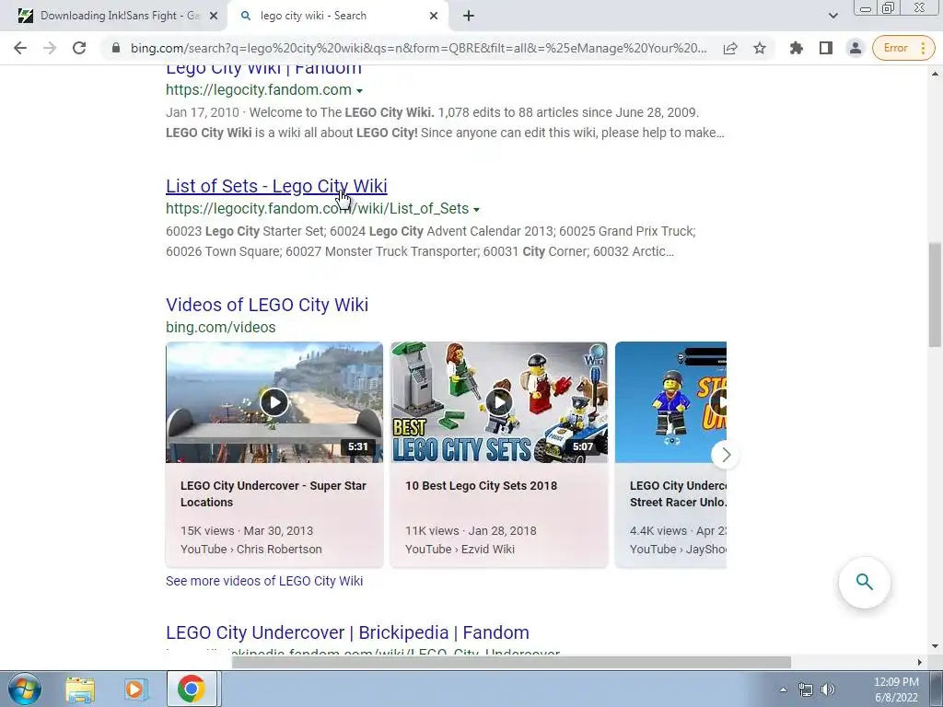Close the Downloading Ink!Sans Fight tab
Viewport: 943px width, 707px height.
214,17
